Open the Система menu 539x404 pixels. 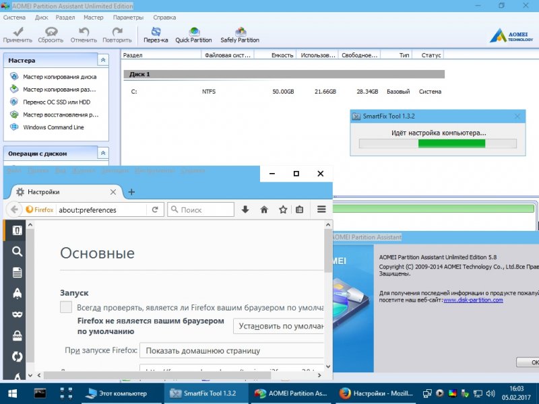[x=14, y=18]
